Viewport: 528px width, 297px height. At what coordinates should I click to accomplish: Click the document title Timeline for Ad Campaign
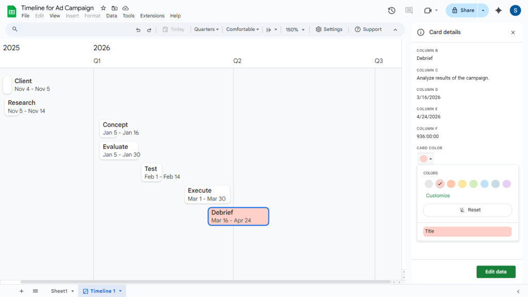coord(58,8)
